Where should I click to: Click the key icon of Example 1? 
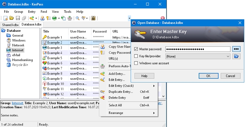coord(45,37)
